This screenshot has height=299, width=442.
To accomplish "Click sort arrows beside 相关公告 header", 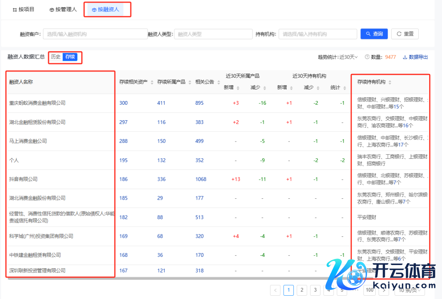I will pos(218,82).
